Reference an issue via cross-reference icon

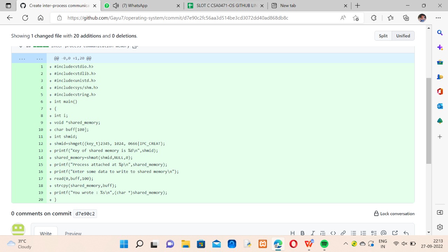tap(395, 233)
